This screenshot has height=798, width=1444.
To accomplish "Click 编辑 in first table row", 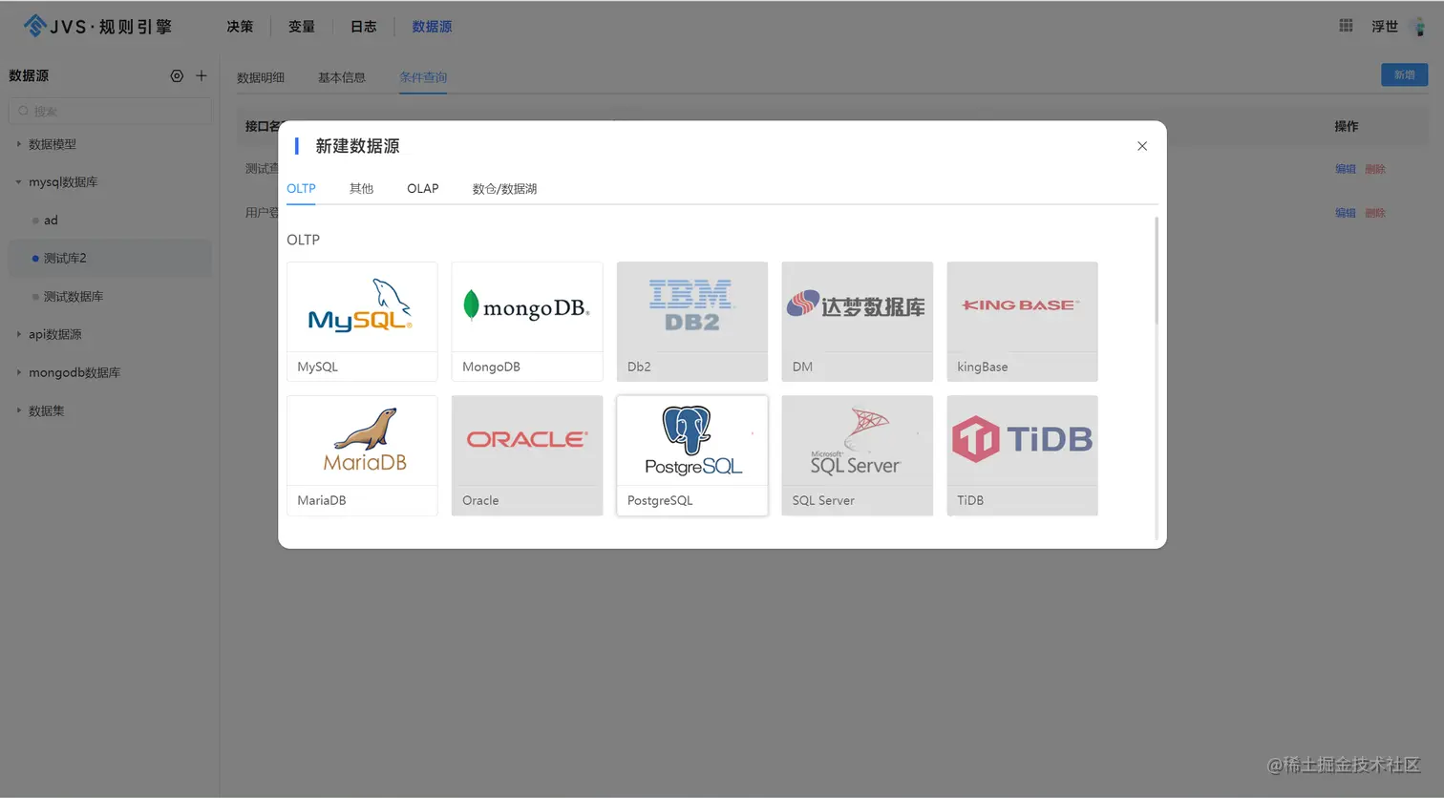I will coord(1346,169).
